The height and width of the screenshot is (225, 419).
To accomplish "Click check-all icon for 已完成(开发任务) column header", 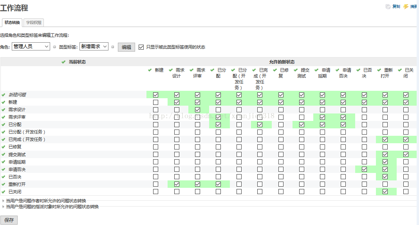I will coord(254,70).
